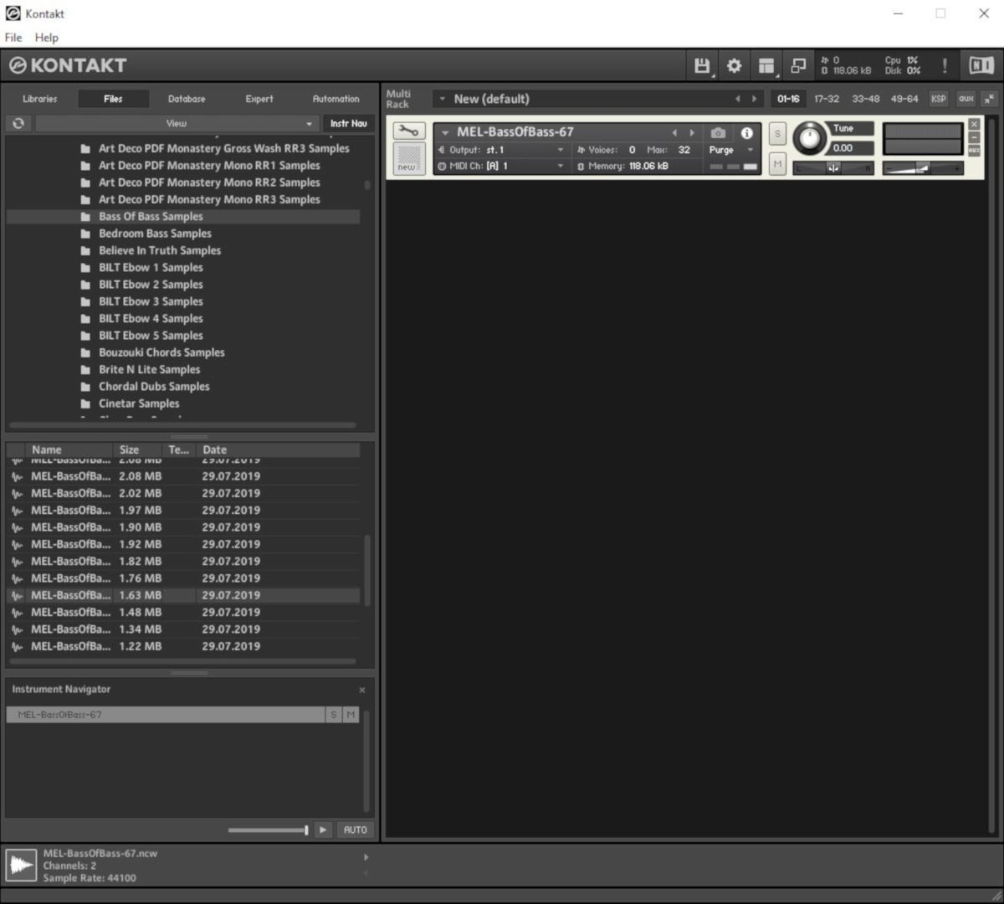Open instrument edit mode with wrench icon
Image resolution: width=1004 pixels, height=904 pixels.
[408, 131]
